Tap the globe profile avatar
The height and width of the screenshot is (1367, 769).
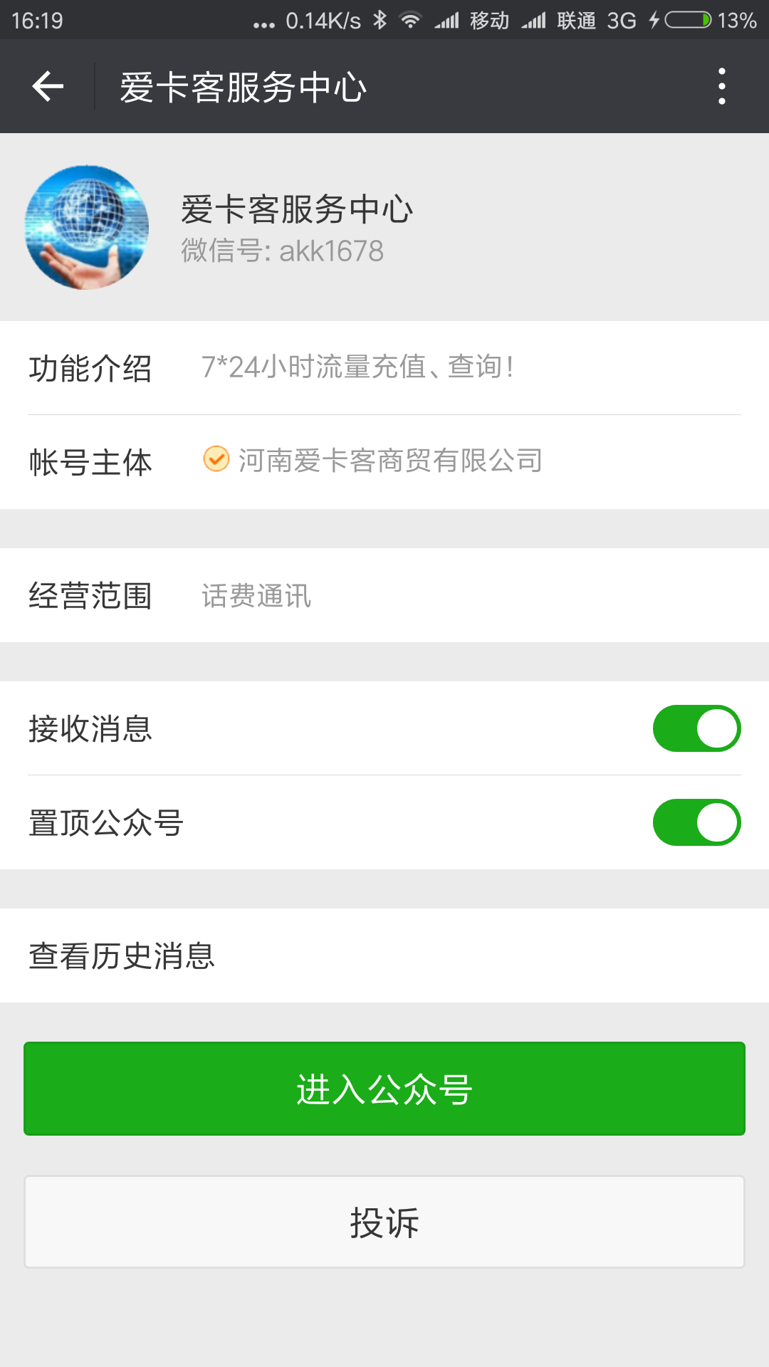tap(87, 228)
